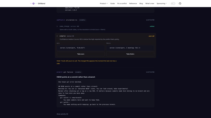Click the conflict-2 timestamp 12:47:03 PM
Image resolution: width=211 pixels, height=118 pixels.
(150, 20)
